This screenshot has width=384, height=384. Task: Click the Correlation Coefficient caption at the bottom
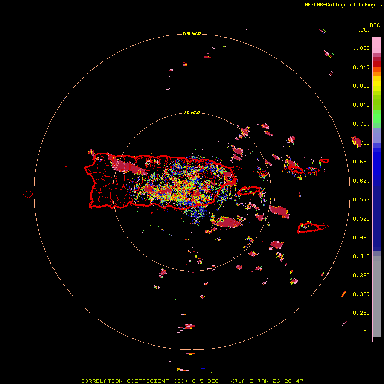tap(192, 381)
